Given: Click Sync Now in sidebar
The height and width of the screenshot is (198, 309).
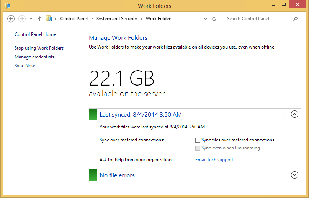Looking at the screenshot, I should pos(25,66).
